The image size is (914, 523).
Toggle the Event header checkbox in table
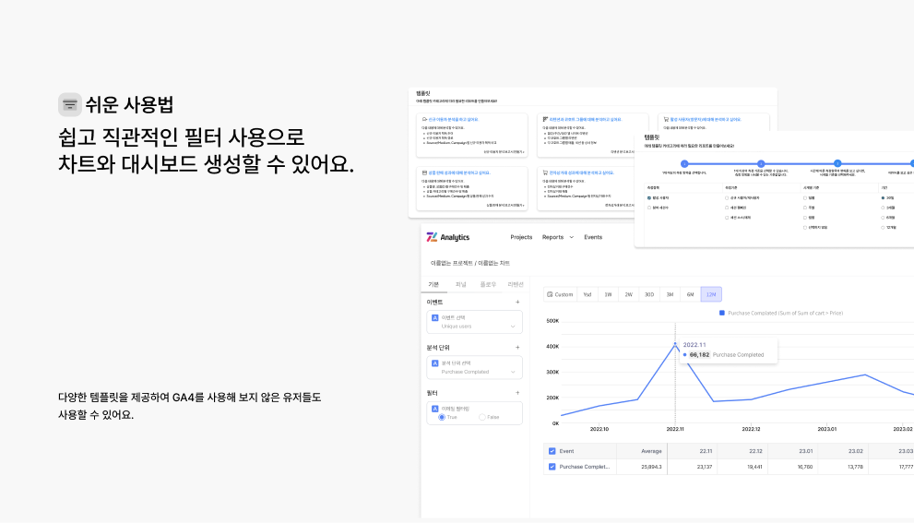[552, 451]
